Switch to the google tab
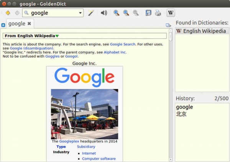The image size is (230, 162). click(16, 24)
